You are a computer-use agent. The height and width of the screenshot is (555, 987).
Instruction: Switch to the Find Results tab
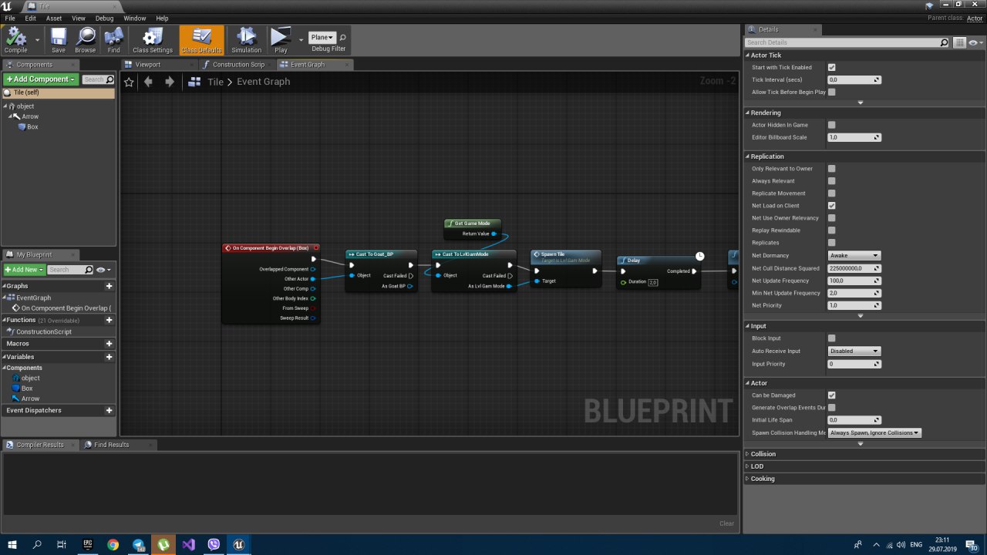[x=112, y=445]
